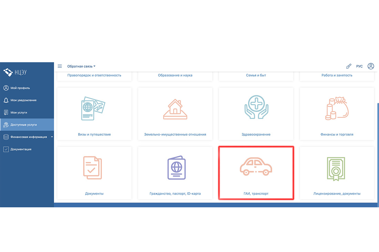This screenshot has width=379, height=252.
Task: Open Визы и путешествия link
Action: [94, 134]
